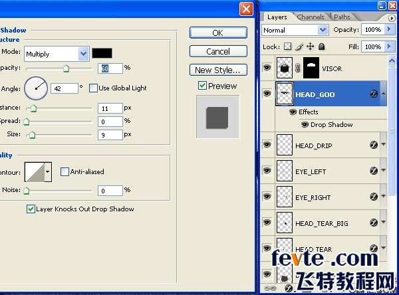Click lock position move icon

point(310,47)
